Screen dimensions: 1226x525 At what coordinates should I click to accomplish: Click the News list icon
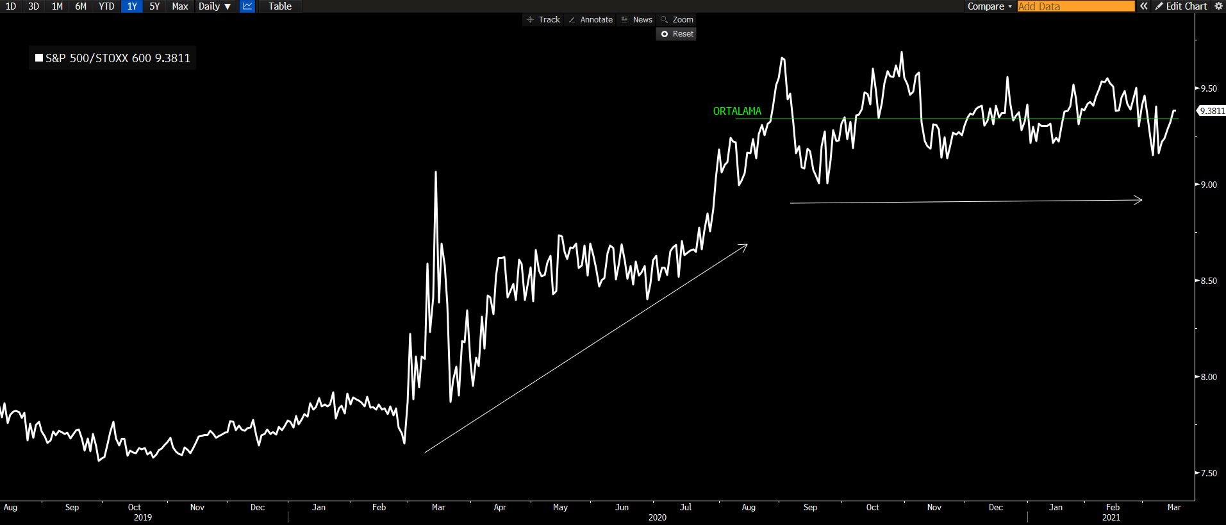(x=624, y=20)
